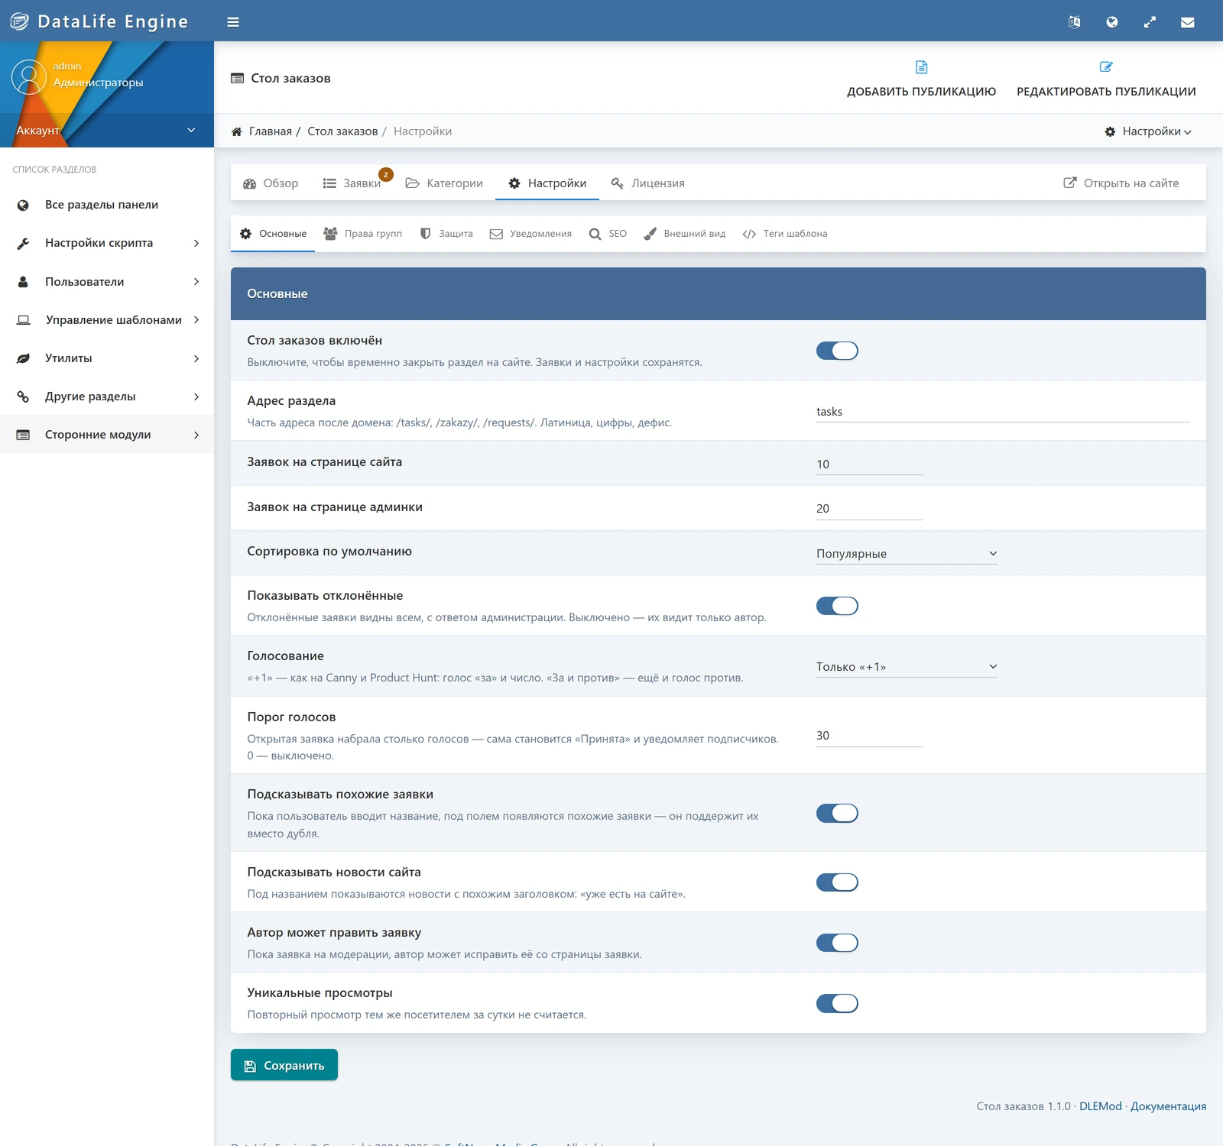Expand the Настройки скрипта sidebar section
Screen dimensions: 1223x1146
107,243
